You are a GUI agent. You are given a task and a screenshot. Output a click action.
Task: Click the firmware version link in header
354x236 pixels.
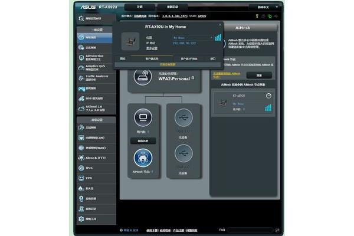(x=175, y=16)
